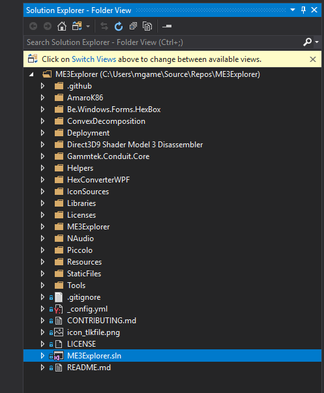Select the ME3Explorer subfolder
Screen dimensions: 324x393
pos(88,227)
